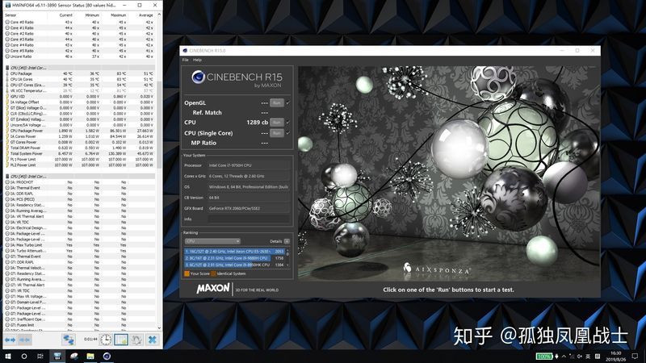Select ranking entry Intel Xeon CPU E5-2630
This screenshot has width=646, height=363.
click(234, 251)
